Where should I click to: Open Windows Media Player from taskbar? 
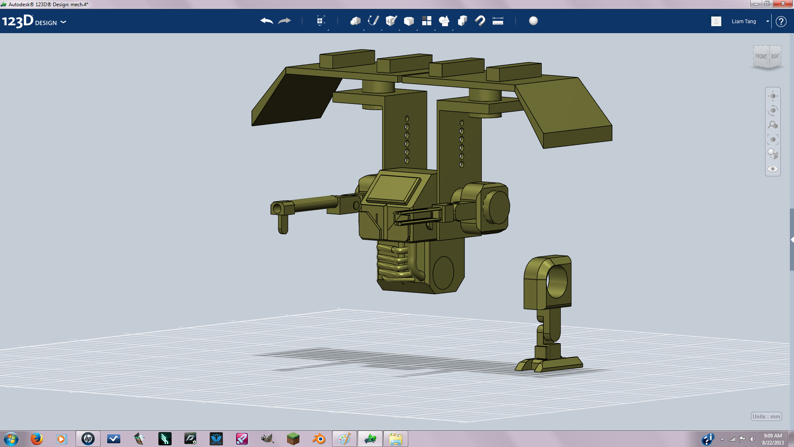[x=62, y=439]
